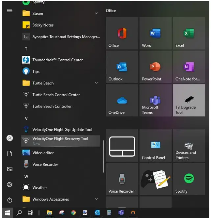The height and width of the screenshot is (220, 211).
Task: Open the game controller checklist tile
Action: point(156,179)
